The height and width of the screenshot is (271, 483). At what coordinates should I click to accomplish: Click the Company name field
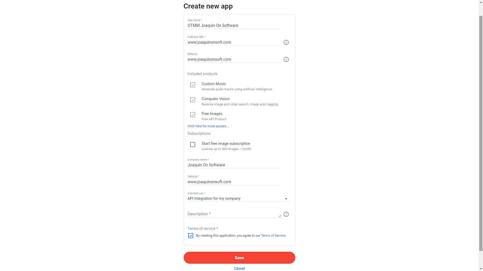(234, 165)
